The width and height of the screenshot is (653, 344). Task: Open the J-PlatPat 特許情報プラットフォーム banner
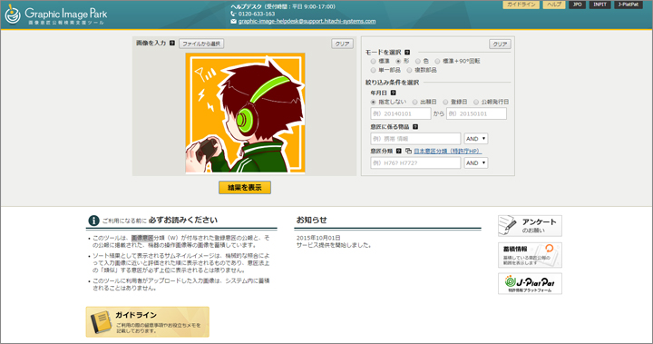coord(530,283)
